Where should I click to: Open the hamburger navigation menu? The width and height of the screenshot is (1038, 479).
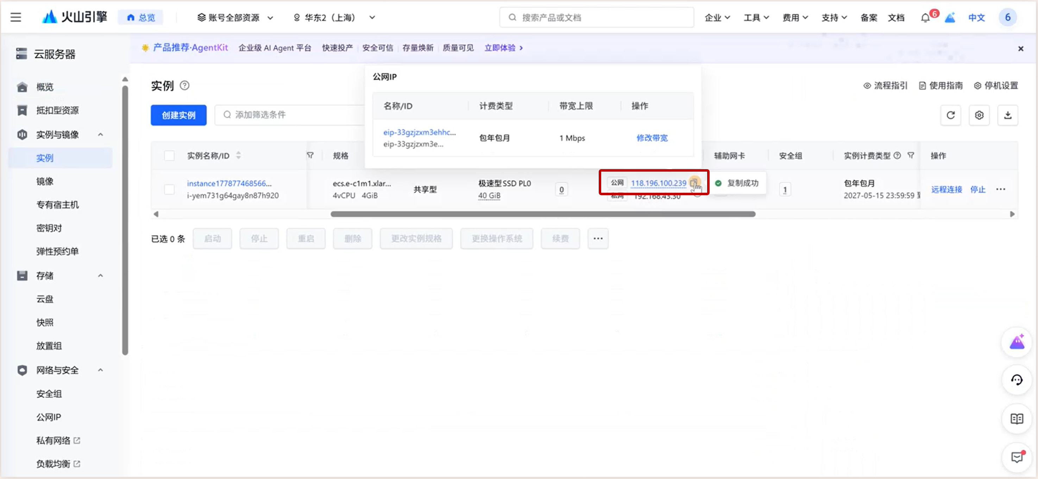point(16,17)
